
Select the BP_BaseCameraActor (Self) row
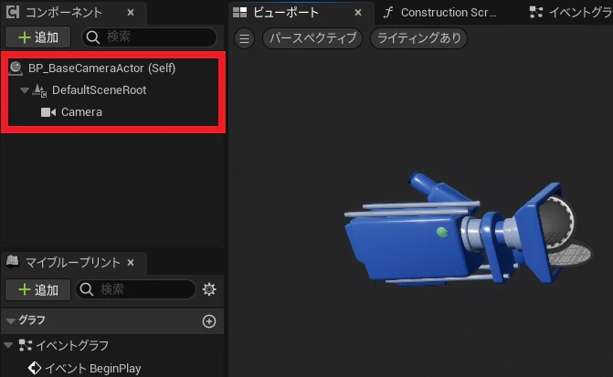click(x=113, y=68)
